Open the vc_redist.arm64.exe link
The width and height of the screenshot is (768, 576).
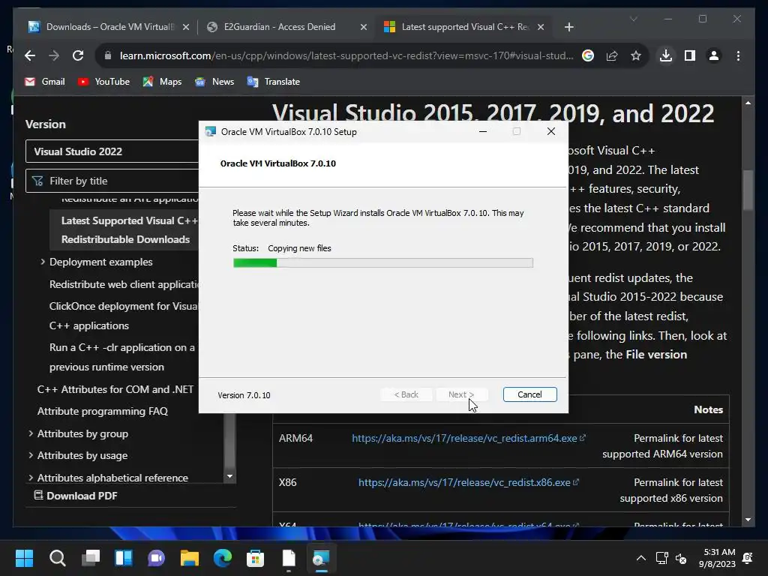468,438
